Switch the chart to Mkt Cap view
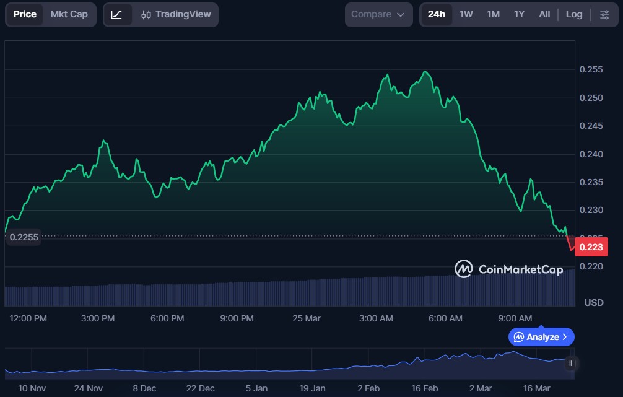This screenshot has width=623, height=397. point(69,14)
